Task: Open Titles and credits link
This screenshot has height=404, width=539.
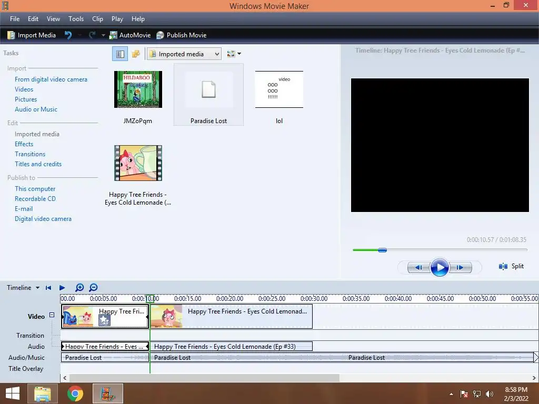Action: click(x=38, y=164)
